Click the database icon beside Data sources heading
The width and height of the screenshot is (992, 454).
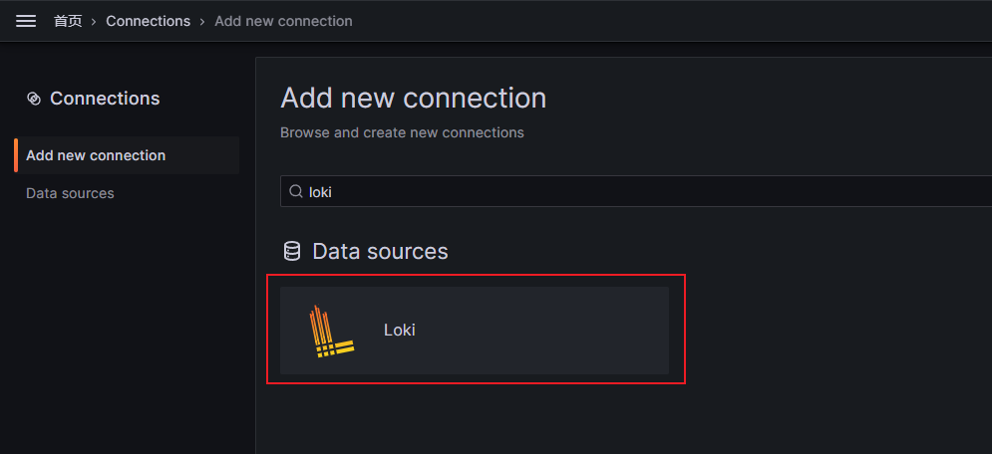point(292,251)
